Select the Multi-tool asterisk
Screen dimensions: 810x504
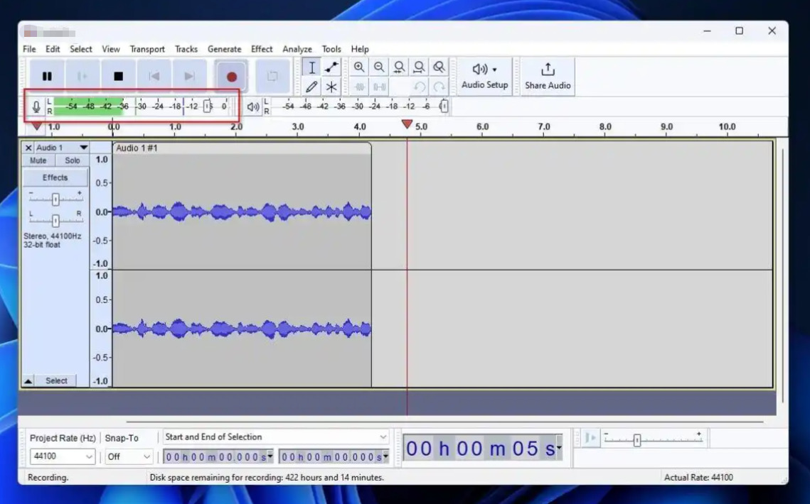tap(331, 87)
